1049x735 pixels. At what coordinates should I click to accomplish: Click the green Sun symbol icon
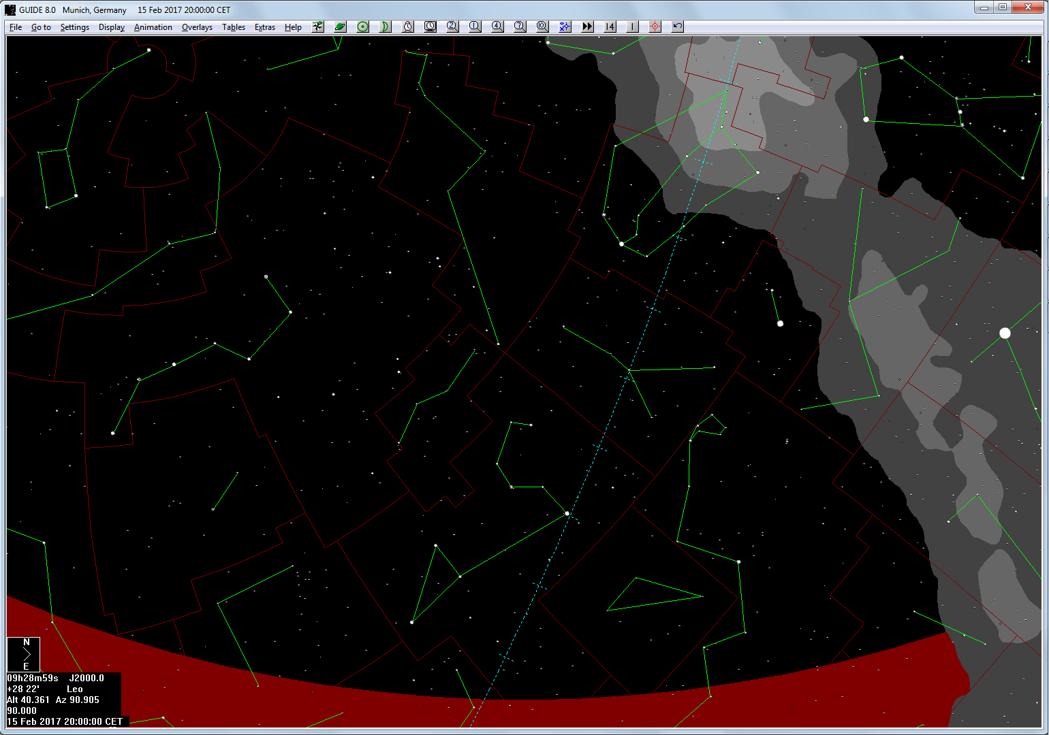363,27
